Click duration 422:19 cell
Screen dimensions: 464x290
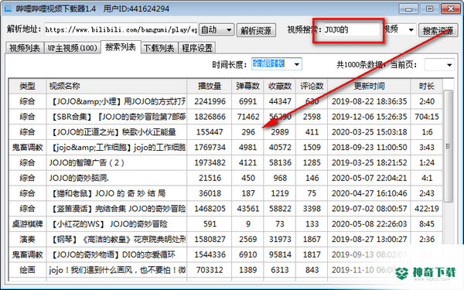(426, 209)
